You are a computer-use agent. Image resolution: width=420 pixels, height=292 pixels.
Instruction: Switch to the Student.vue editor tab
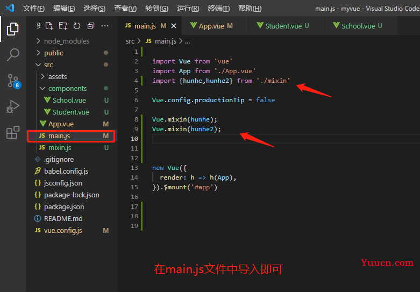click(287, 26)
